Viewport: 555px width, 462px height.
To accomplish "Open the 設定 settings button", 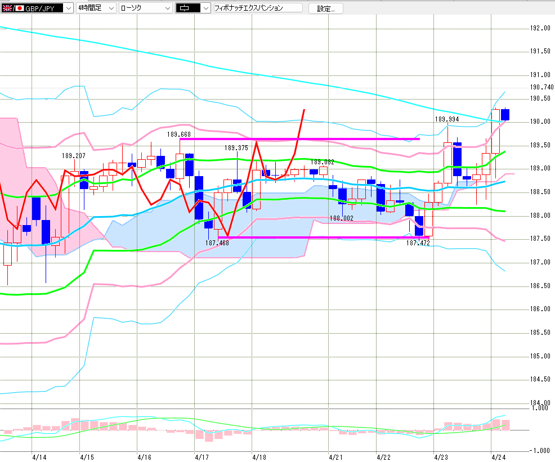I will [x=326, y=8].
